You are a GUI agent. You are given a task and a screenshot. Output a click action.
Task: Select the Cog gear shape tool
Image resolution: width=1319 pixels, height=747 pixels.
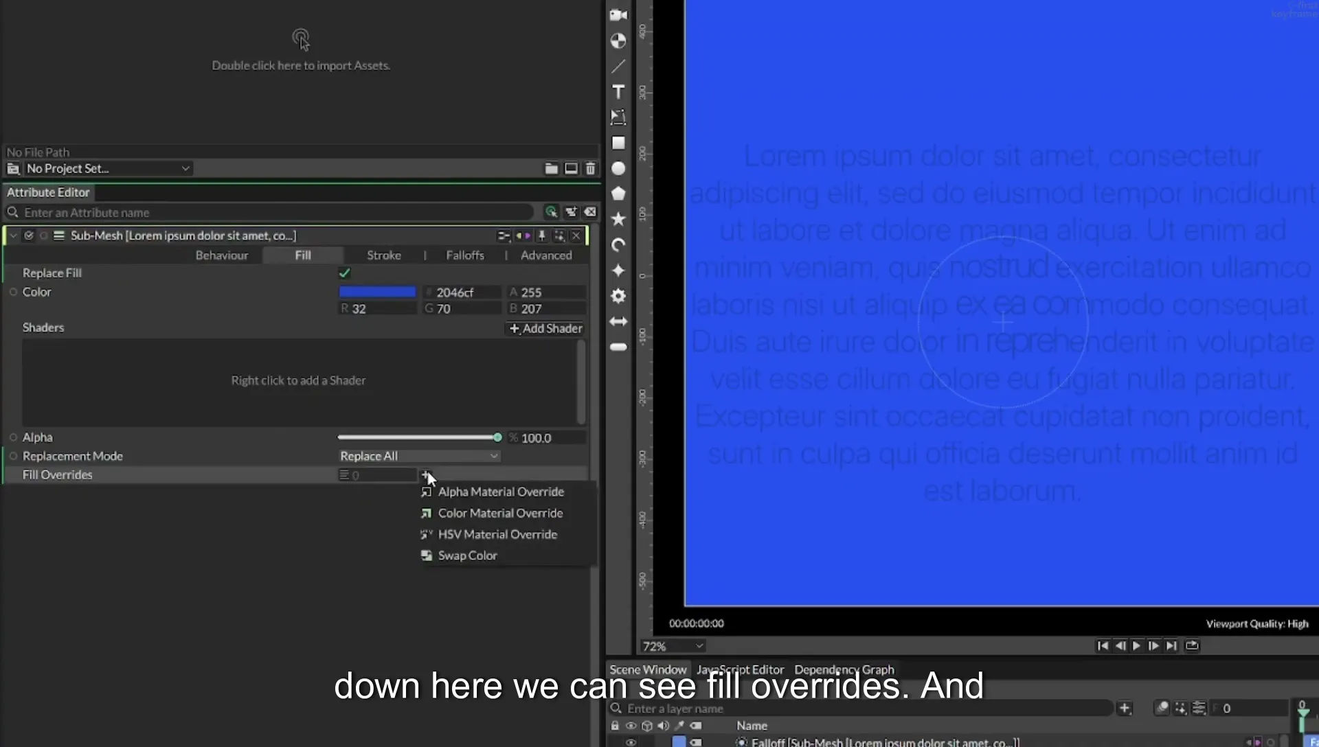[618, 296]
